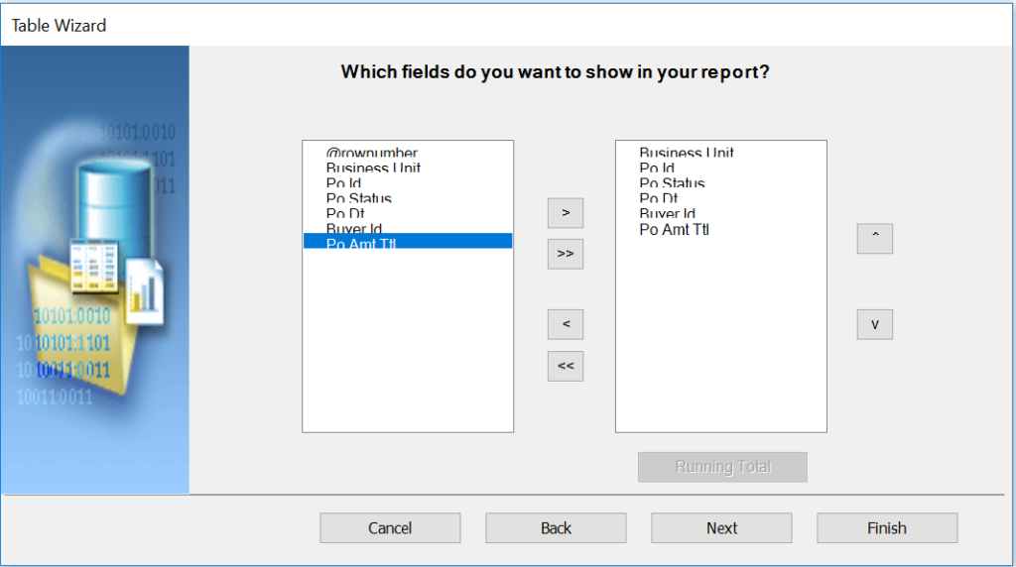
Task: Select highlighted Po Amt Ttl in left list
Action: (408, 241)
